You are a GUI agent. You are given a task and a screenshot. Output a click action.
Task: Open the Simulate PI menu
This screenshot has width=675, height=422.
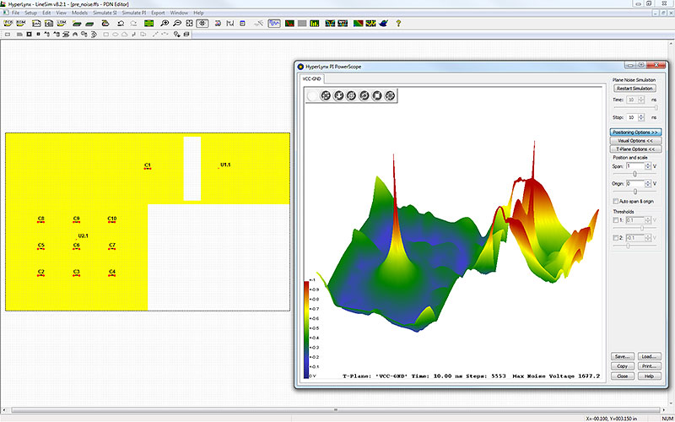click(x=132, y=14)
